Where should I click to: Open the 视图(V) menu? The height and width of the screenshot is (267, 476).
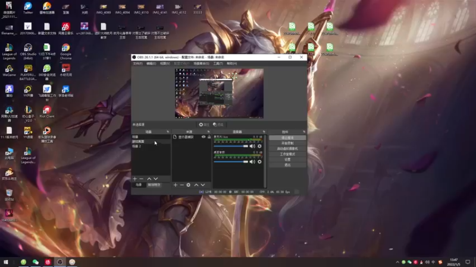point(165,63)
